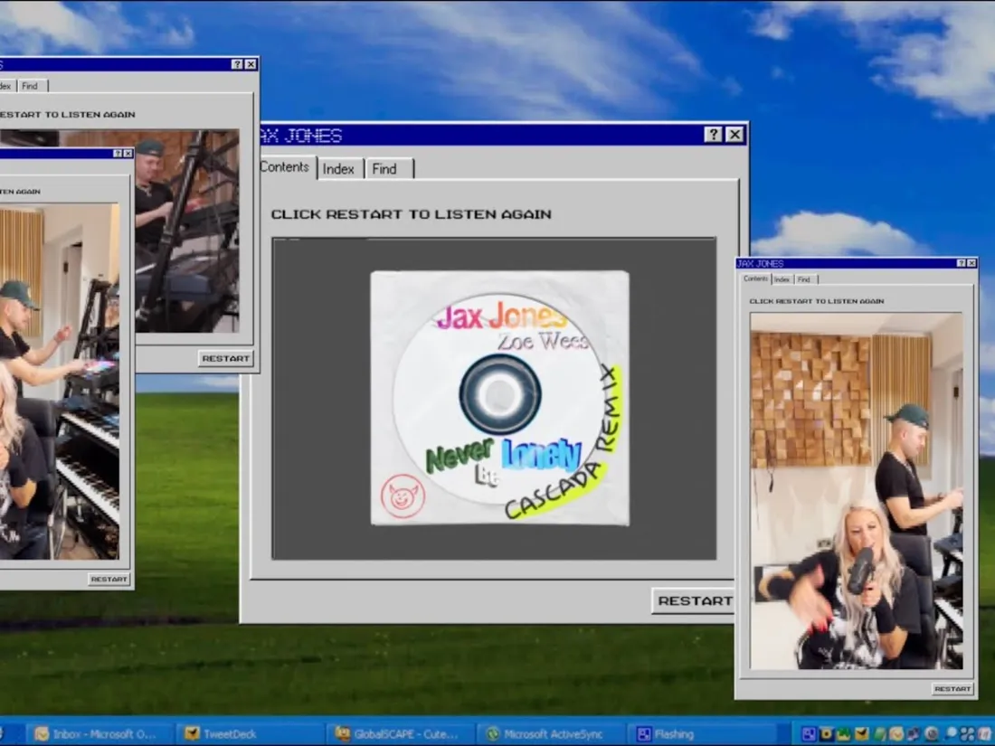Click RESTART in the top-left window
The width and height of the screenshot is (995, 746).
[x=225, y=358]
